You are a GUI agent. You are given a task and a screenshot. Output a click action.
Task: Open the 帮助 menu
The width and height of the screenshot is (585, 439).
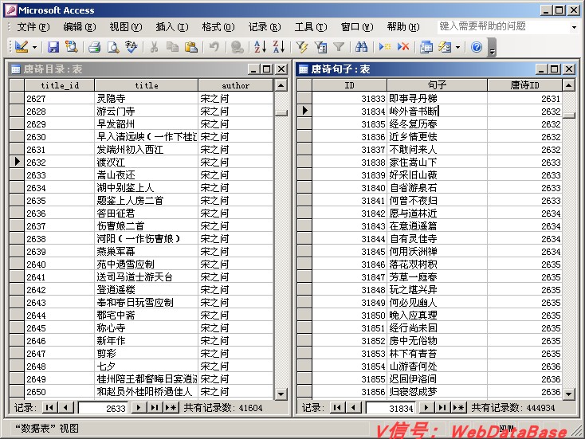[x=403, y=27]
